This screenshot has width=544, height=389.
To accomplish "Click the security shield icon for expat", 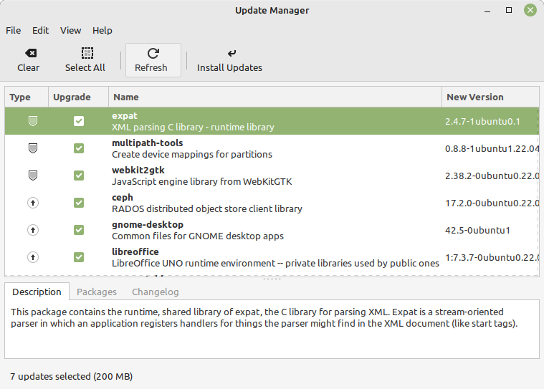I will tap(33, 121).
